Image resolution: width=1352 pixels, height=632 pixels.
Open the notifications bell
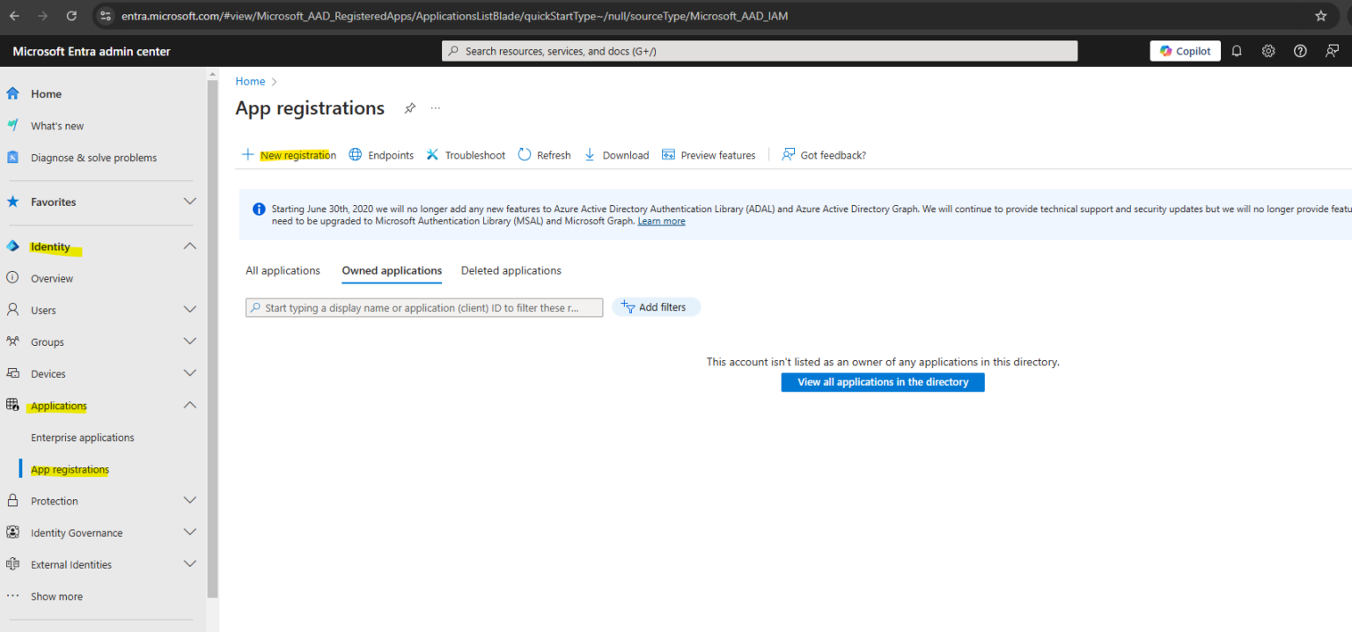point(1237,50)
